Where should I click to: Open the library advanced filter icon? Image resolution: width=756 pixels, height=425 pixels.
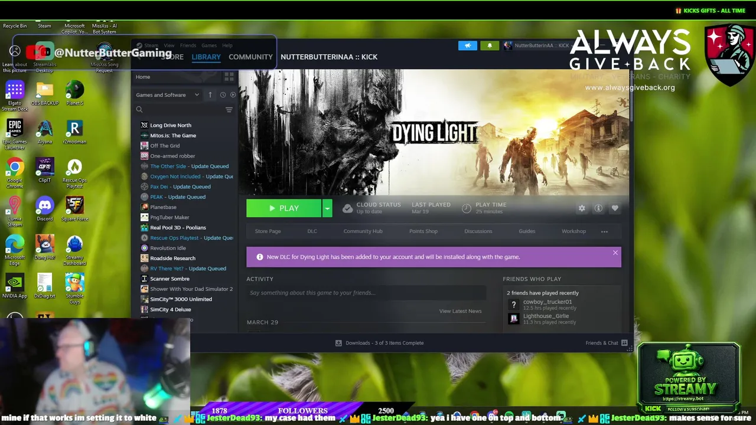(x=229, y=110)
